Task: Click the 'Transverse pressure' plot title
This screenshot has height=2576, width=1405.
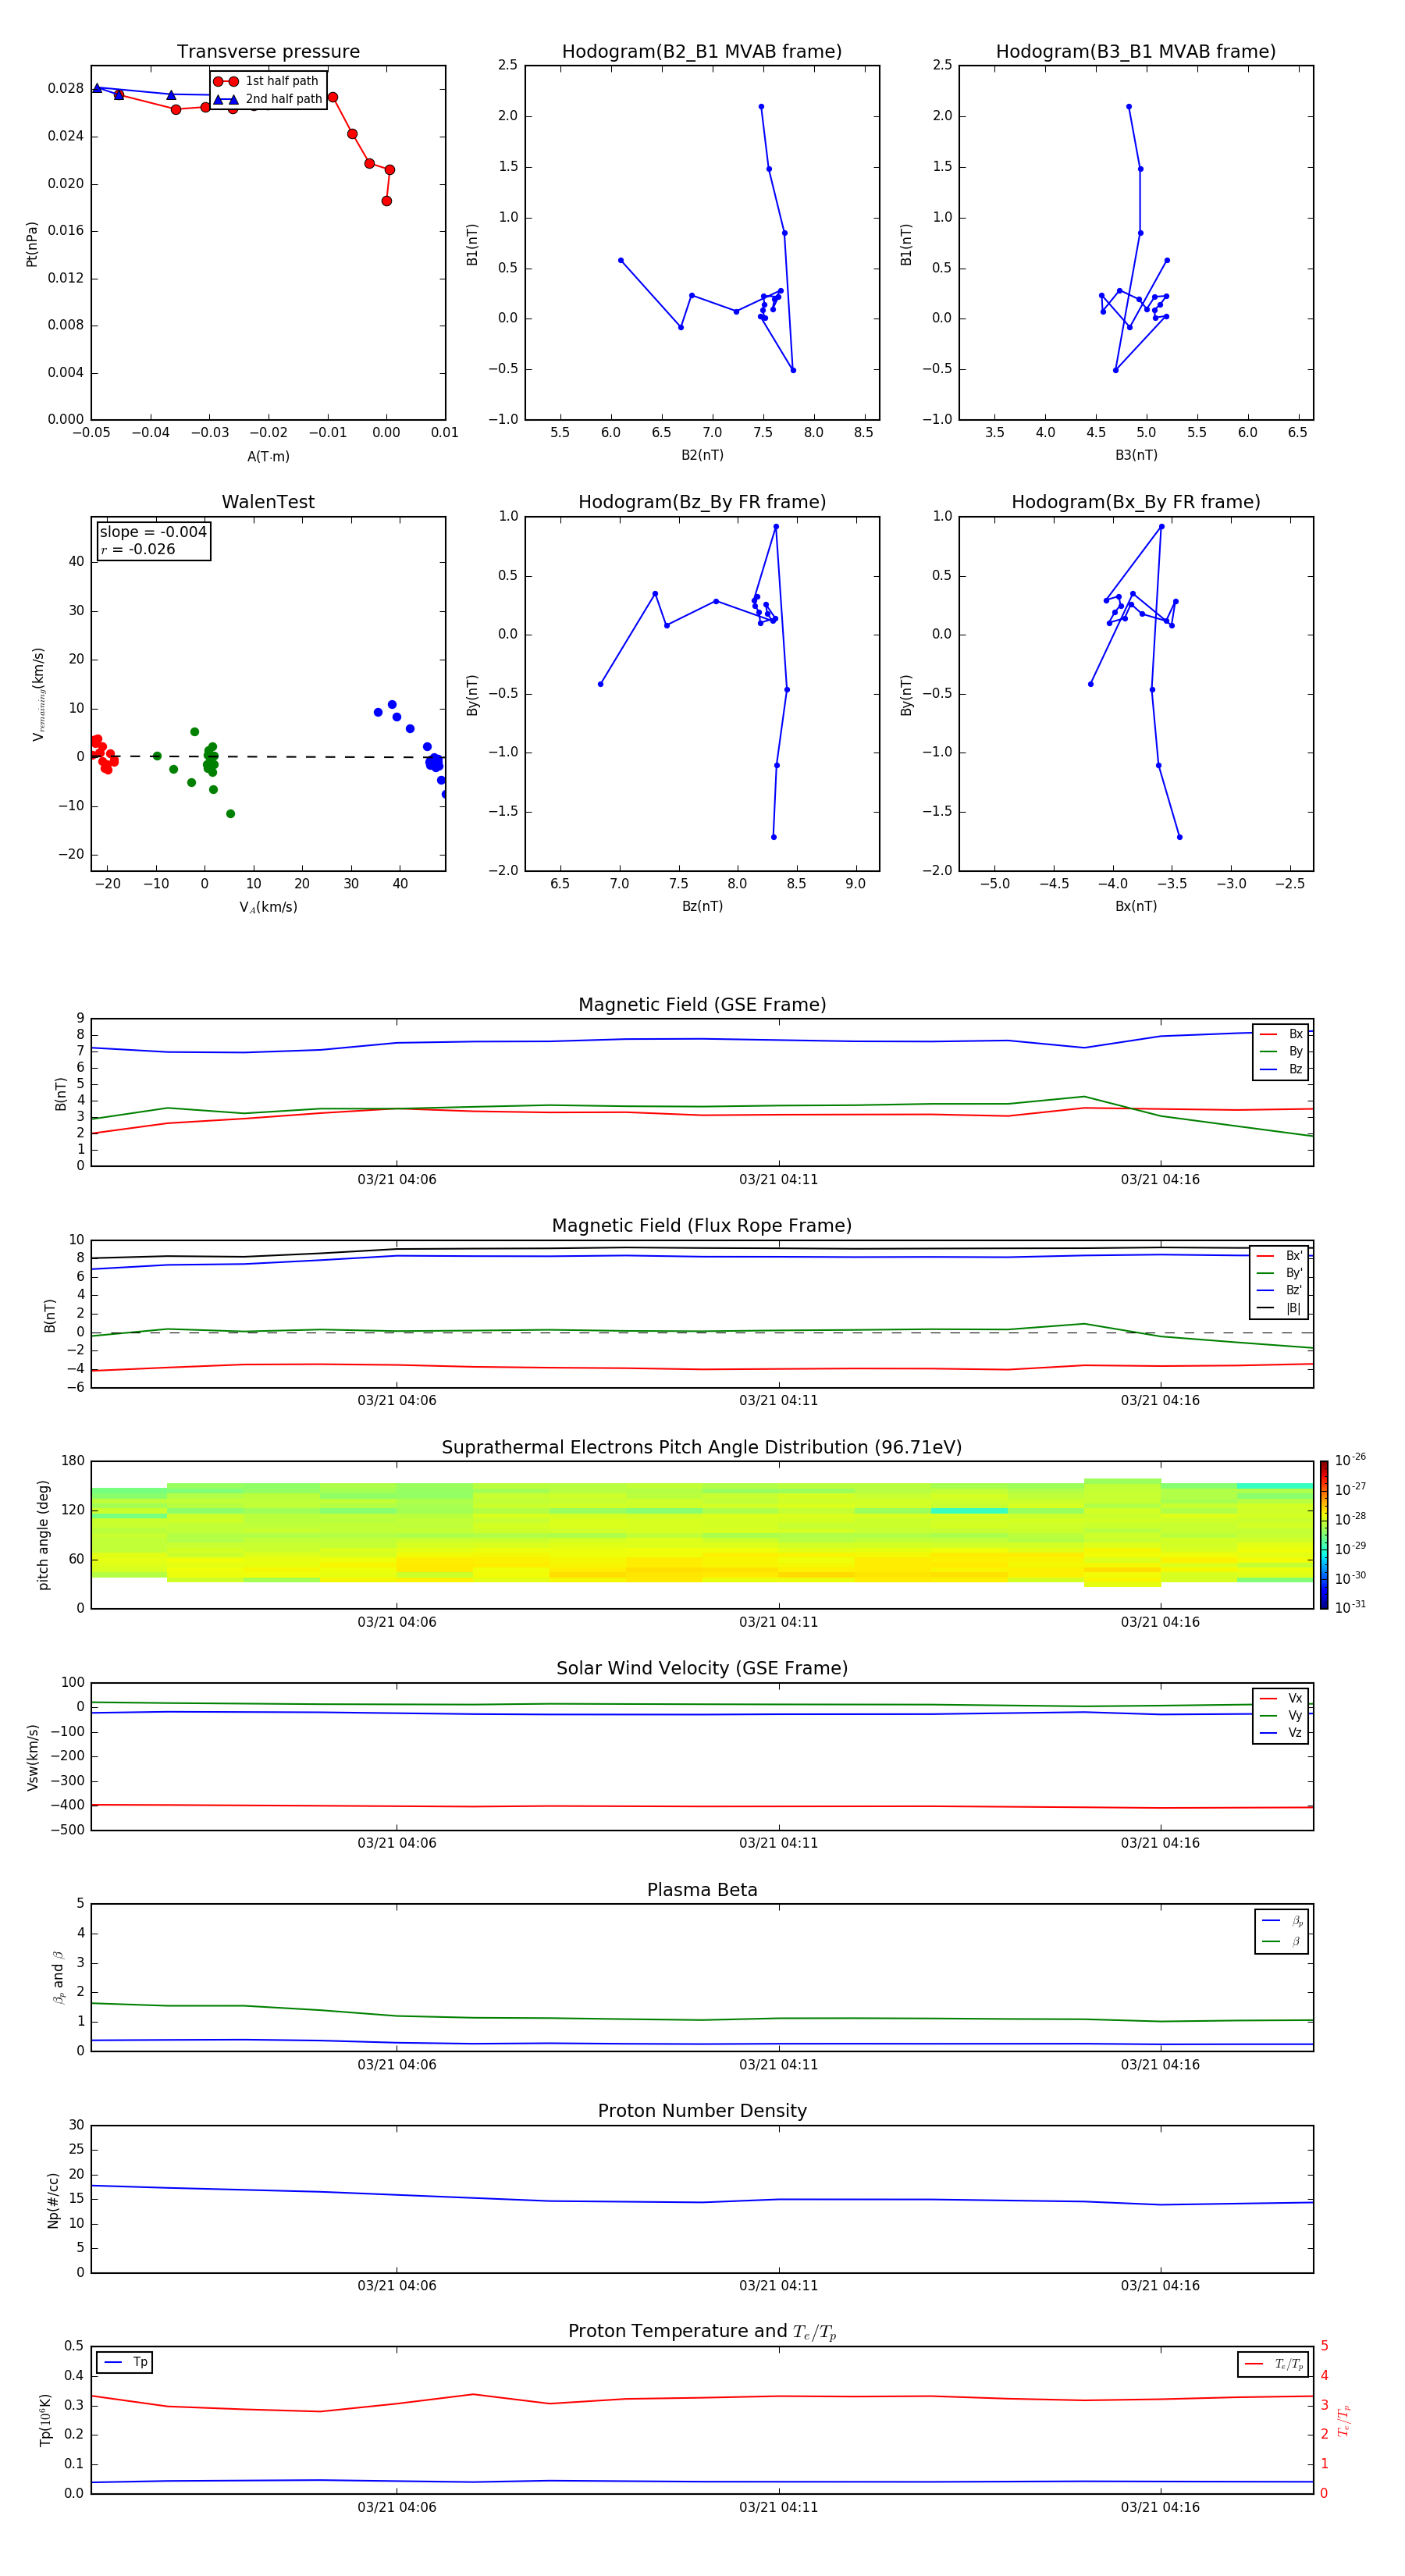Action: click(x=268, y=52)
